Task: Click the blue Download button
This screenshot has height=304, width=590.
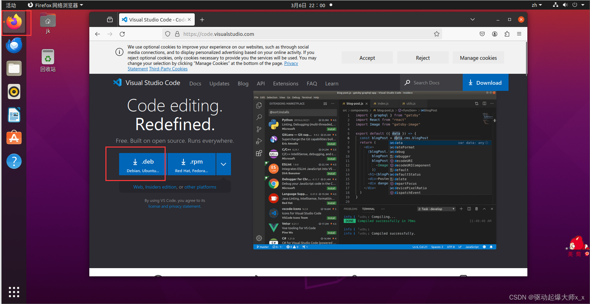Action: pos(485,82)
